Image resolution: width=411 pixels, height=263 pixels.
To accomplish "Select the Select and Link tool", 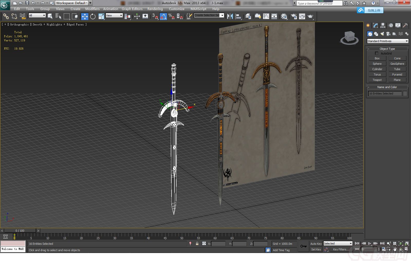I will click(6, 16).
